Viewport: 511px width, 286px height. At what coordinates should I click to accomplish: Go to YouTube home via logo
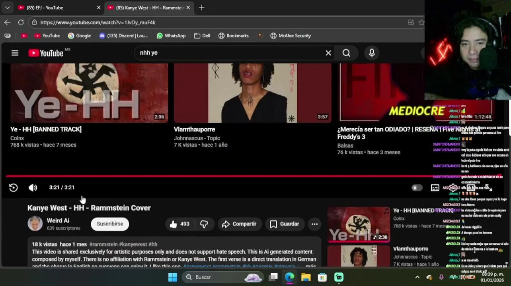(x=46, y=53)
